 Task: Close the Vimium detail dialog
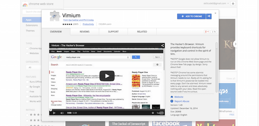pyautogui.click(x=215, y=13)
